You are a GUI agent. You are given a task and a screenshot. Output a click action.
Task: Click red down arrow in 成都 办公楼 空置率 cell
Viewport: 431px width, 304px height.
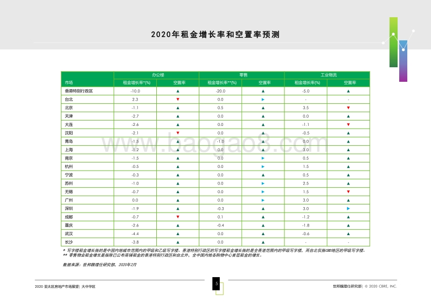[178, 217]
